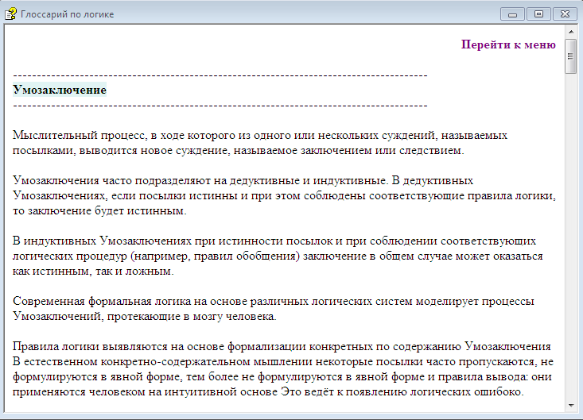Click the vertical scrollbar thumb
The width and height of the screenshot is (583, 420).
point(569,56)
